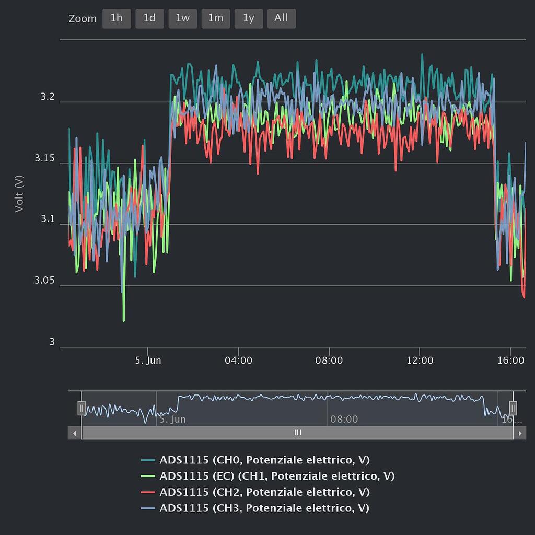Click the red CH2 legend line marker
Image resolution: width=535 pixels, height=535 pixels.
coord(148,492)
